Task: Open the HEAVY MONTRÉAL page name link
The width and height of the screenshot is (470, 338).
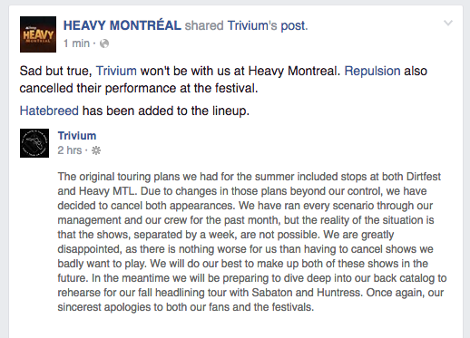Action: click(x=122, y=25)
